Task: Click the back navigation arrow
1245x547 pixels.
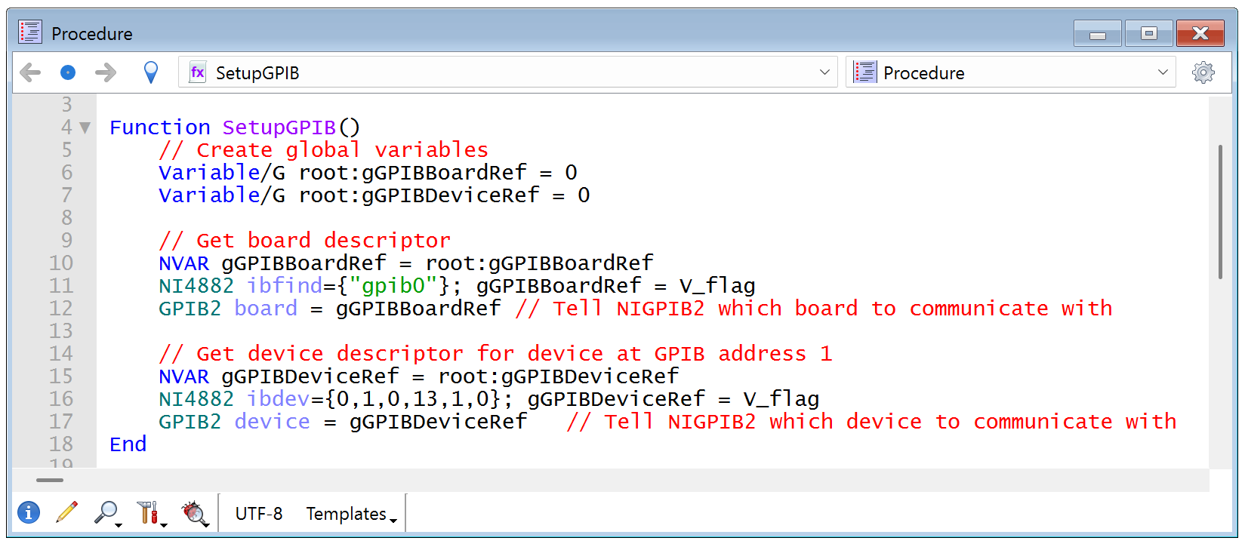Action: (x=30, y=72)
